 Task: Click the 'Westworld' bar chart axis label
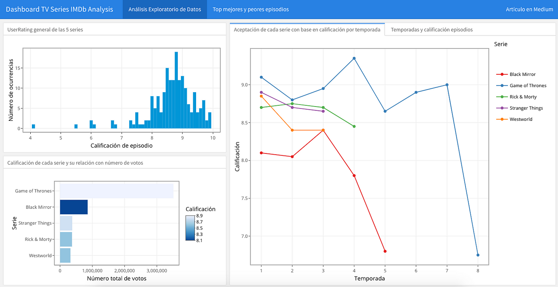[40, 256]
